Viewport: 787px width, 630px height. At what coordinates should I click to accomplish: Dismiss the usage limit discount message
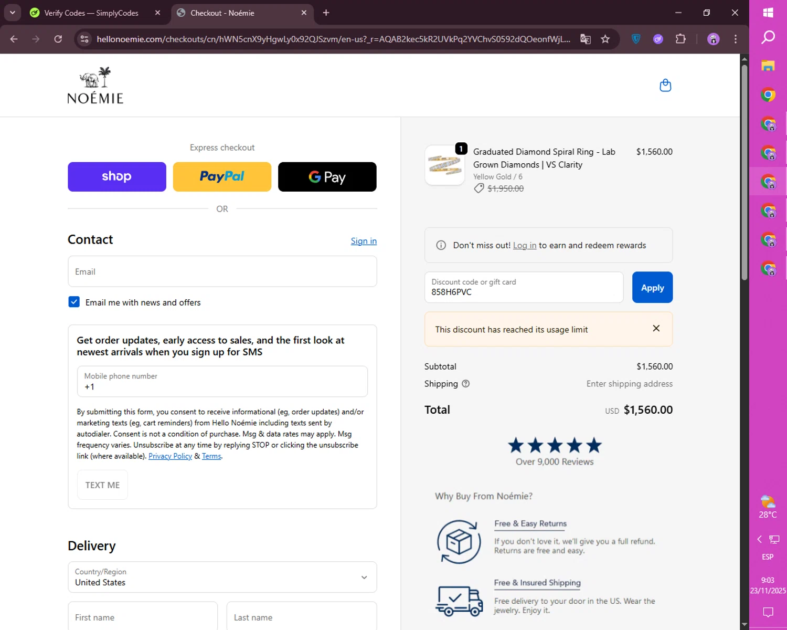(656, 329)
